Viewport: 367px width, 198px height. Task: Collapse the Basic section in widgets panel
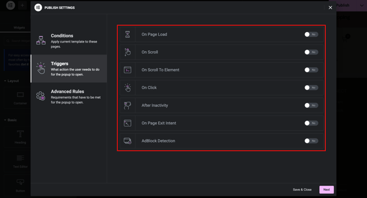[10, 120]
